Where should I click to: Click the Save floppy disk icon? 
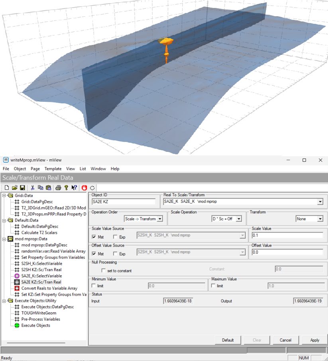22,188
